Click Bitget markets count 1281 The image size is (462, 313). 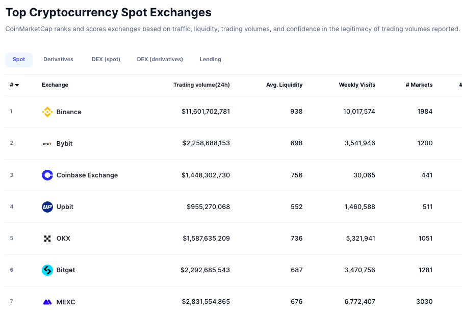(x=425, y=270)
